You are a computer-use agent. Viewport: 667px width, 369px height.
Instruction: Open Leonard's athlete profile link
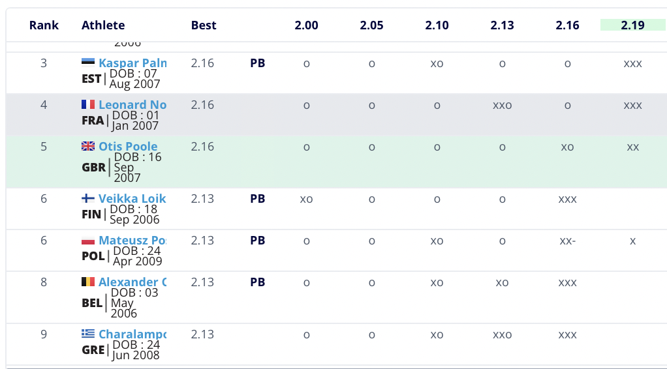132,105
